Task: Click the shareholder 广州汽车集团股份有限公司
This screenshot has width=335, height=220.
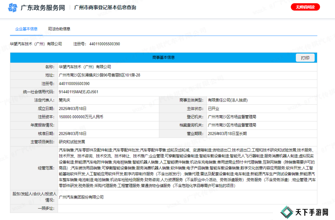Action: click(x=81, y=197)
